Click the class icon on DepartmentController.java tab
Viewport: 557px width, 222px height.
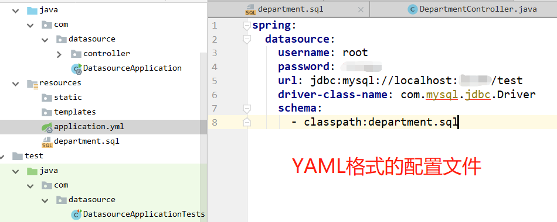tap(412, 9)
